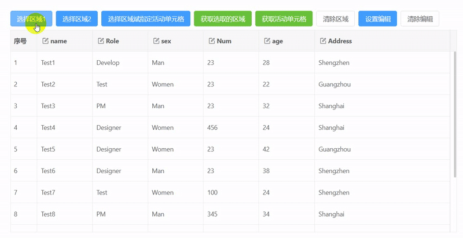Click the 清除区域 button
The image size is (463, 238).
click(336, 19)
